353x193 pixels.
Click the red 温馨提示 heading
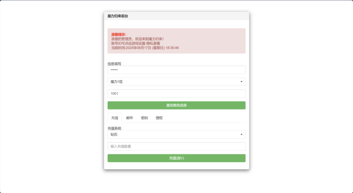point(119,35)
